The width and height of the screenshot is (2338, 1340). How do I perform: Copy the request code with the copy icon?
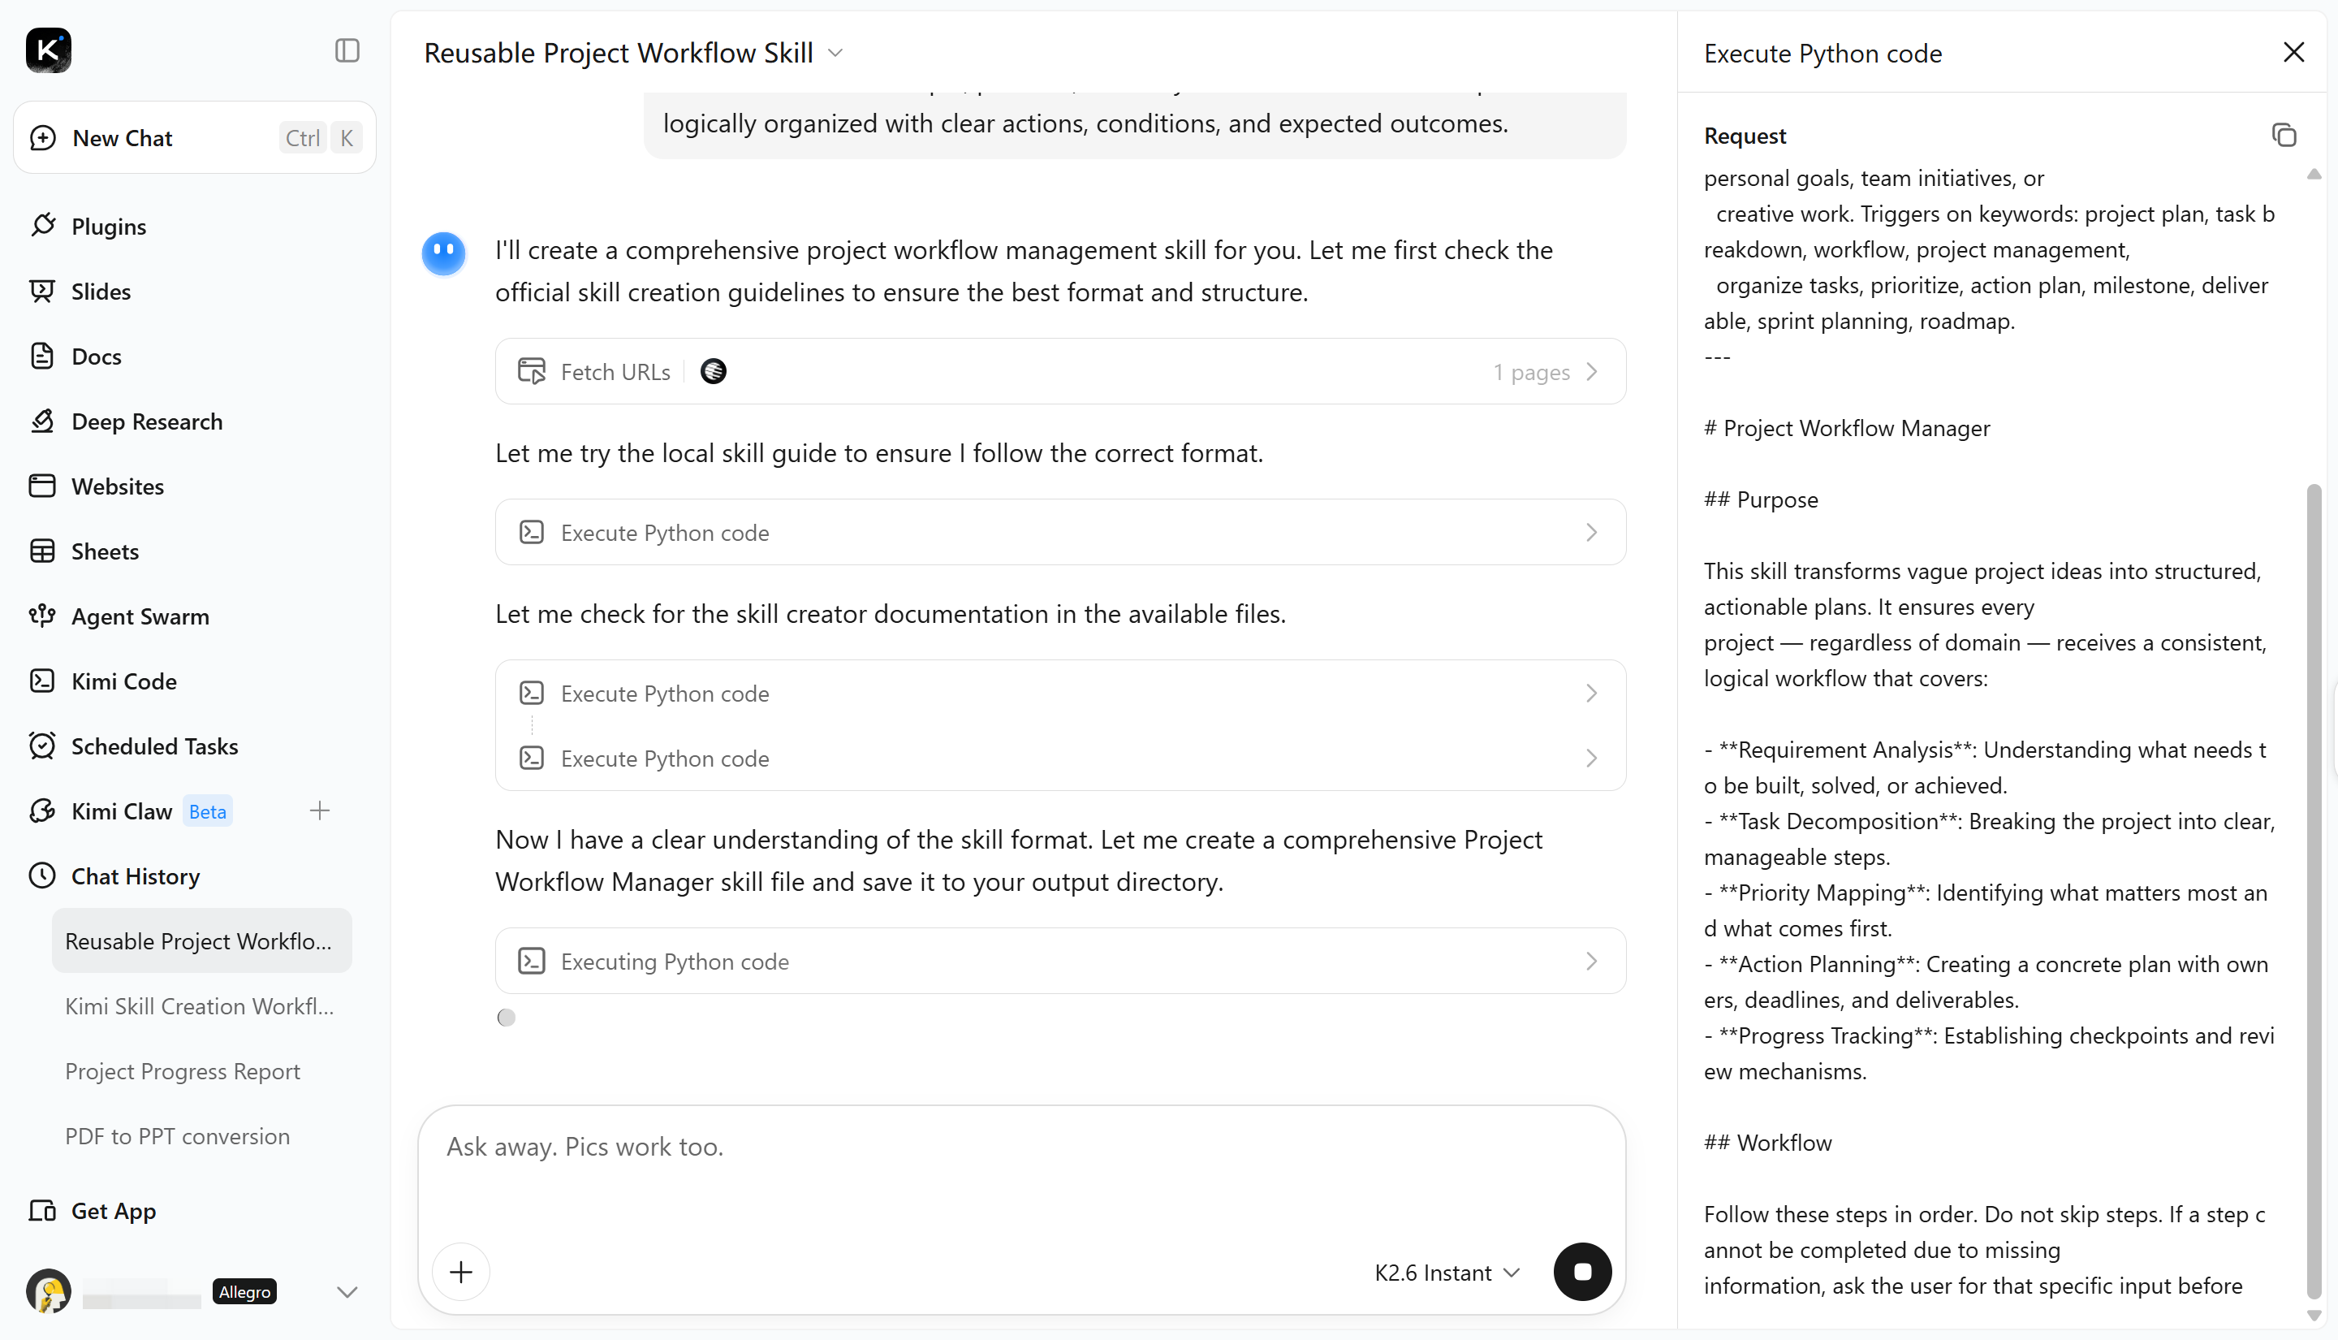2283,136
